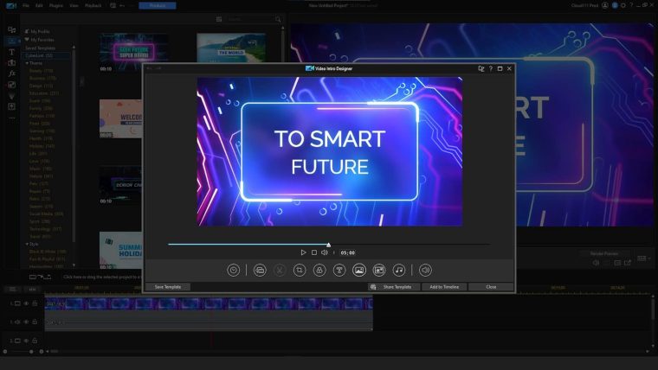Select the Summer Holiday template thumbnail
This screenshot has height=370, width=658.
click(x=121, y=251)
